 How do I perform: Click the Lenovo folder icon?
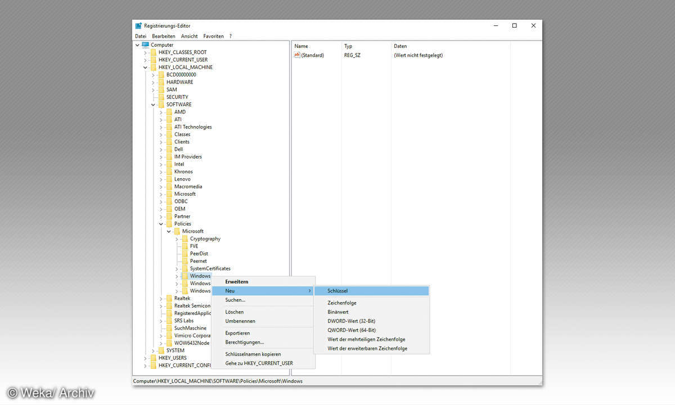coord(169,179)
